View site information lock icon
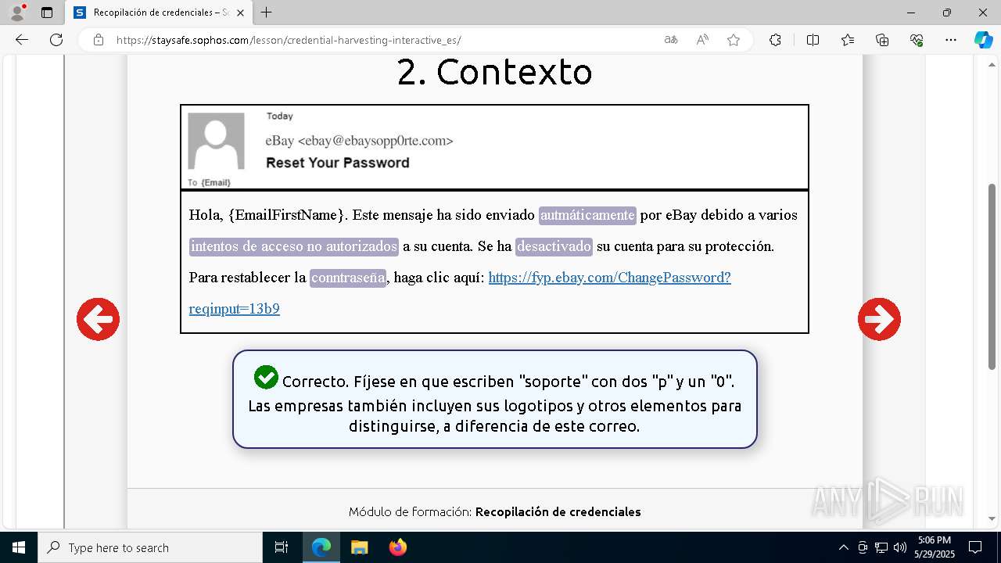 [99, 40]
